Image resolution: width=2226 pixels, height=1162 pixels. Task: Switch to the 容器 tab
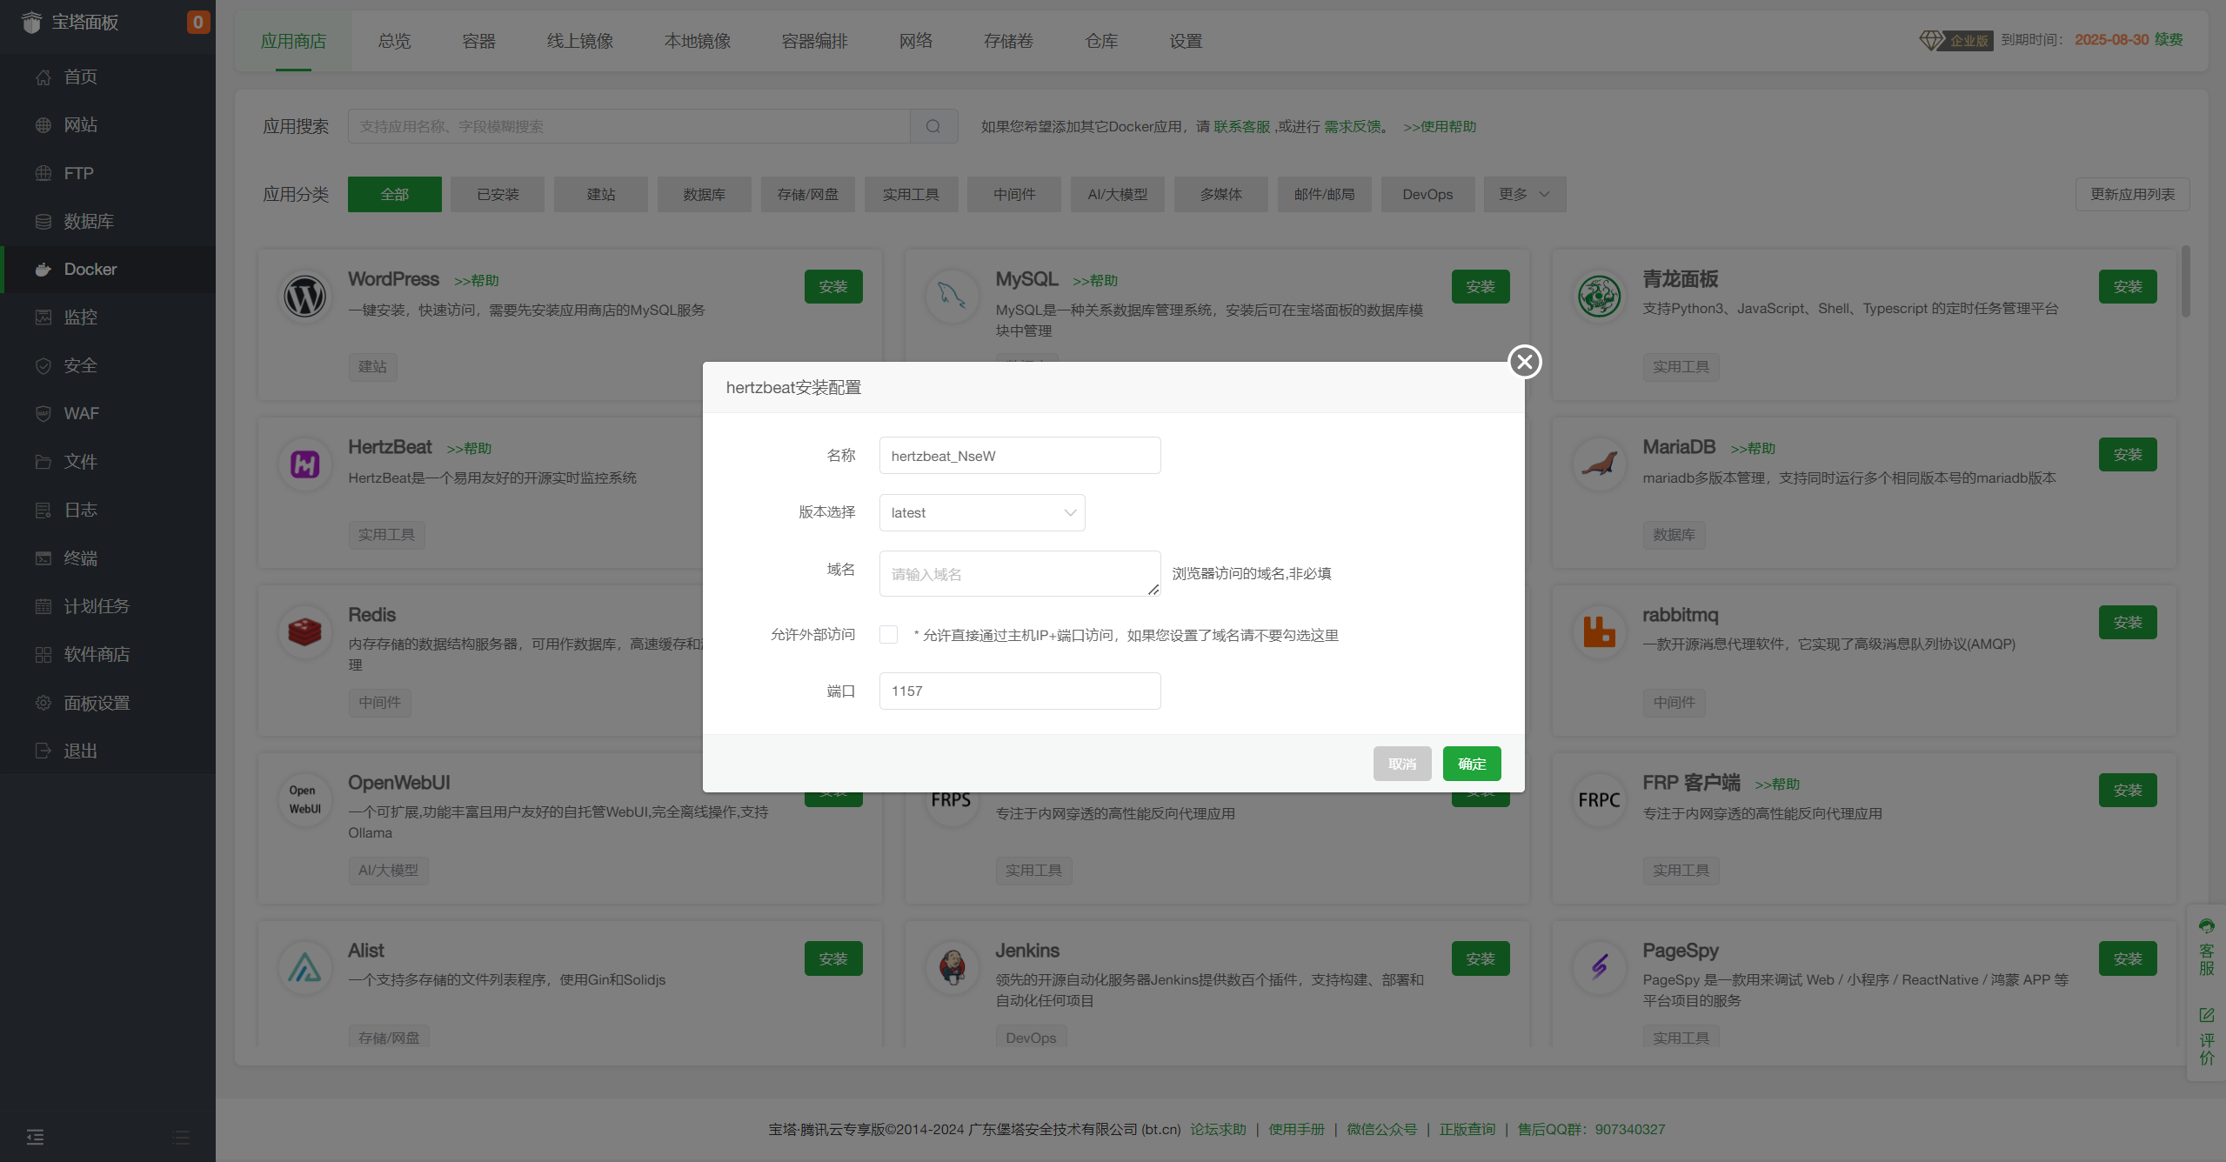tap(478, 41)
